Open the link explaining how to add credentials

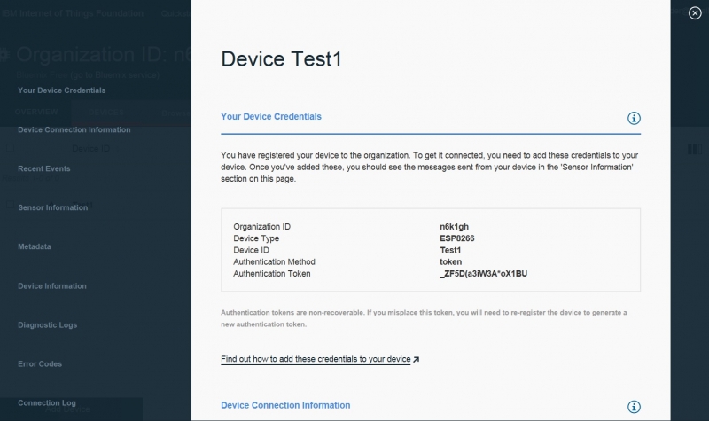point(316,360)
